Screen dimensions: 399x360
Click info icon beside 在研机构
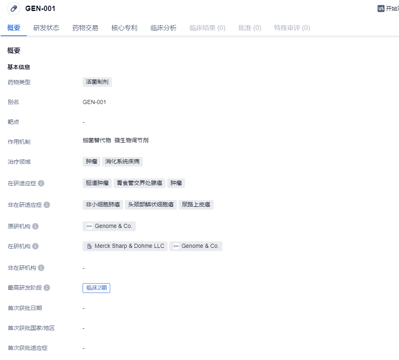pyautogui.click(x=35, y=246)
